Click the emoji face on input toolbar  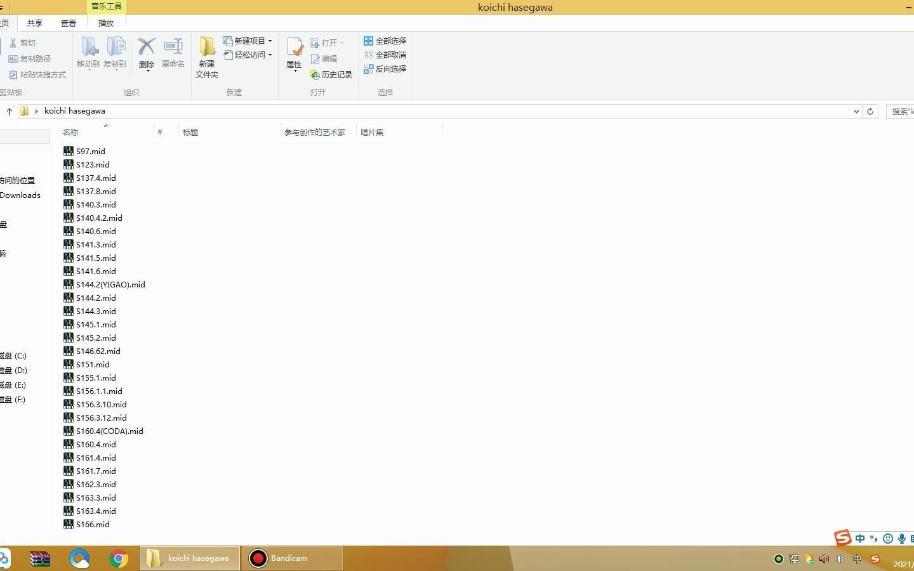click(888, 539)
